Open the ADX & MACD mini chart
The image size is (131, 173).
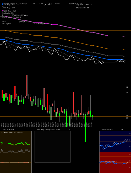(16, 152)
